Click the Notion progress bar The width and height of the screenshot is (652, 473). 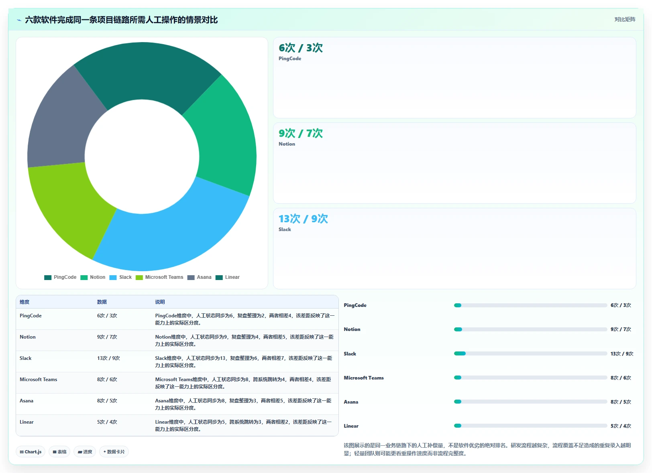pos(530,329)
